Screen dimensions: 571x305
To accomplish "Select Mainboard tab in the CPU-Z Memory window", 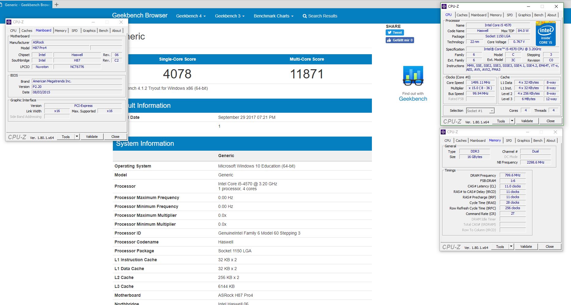I will [478, 141].
